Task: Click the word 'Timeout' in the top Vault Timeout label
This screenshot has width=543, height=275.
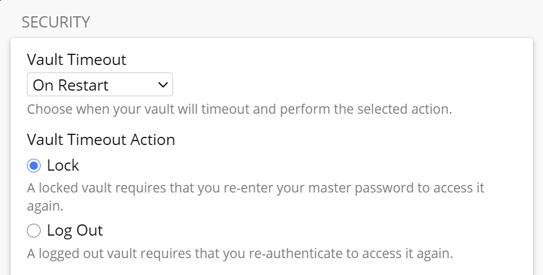Action: (97, 60)
